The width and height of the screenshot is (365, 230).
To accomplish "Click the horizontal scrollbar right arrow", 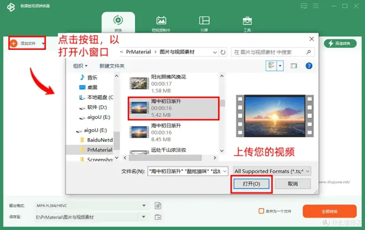I will [215, 158].
